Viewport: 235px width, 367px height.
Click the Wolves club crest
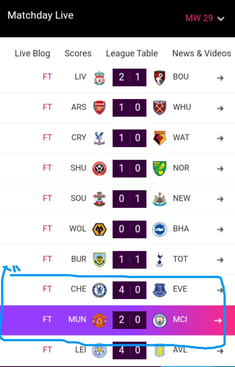point(99,229)
